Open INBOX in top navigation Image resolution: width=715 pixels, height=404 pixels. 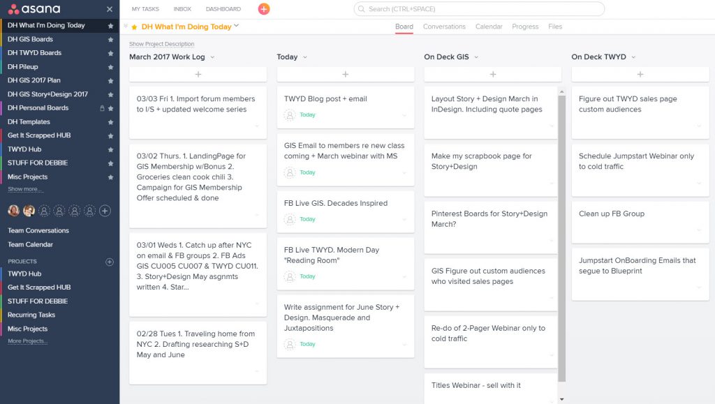click(x=182, y=9)
